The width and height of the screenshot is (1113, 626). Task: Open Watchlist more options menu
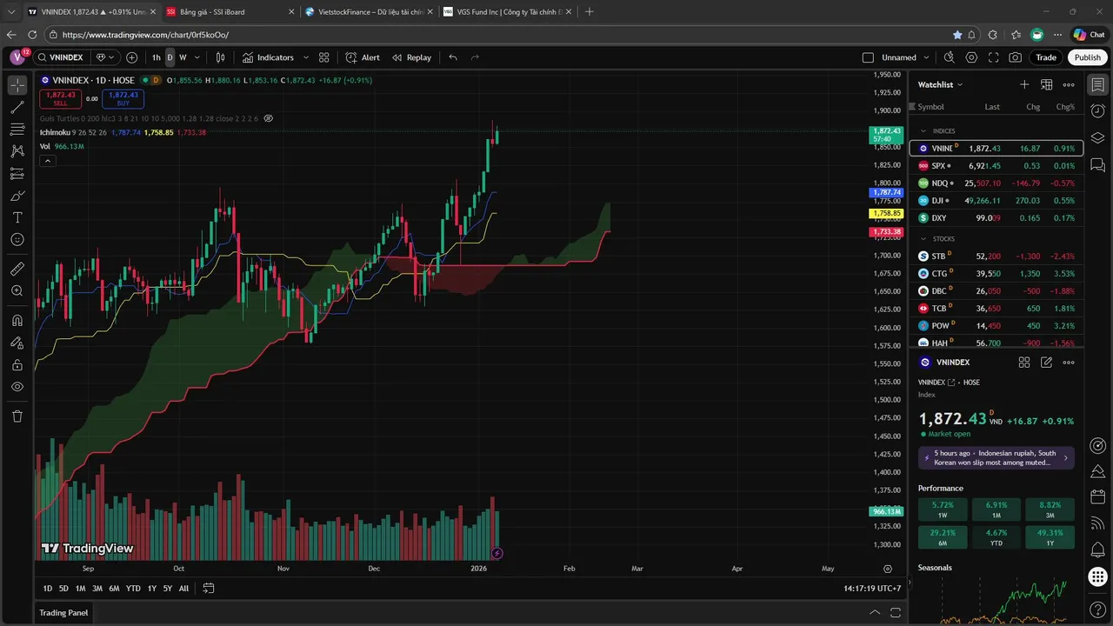click(1069, 84)
